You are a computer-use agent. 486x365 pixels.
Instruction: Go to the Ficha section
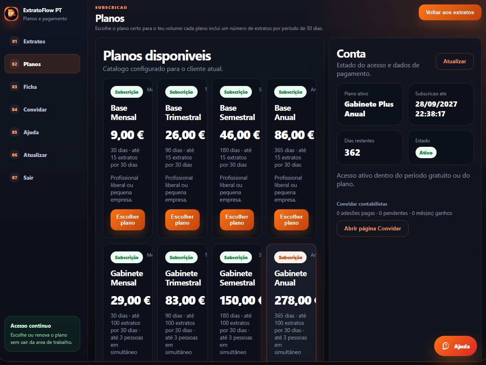(42, 87)
